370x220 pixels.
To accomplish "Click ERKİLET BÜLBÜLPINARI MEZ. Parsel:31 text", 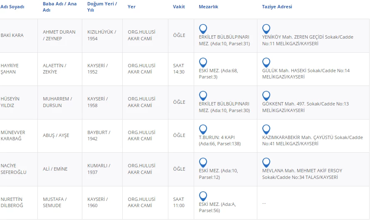I will [224, 40].
